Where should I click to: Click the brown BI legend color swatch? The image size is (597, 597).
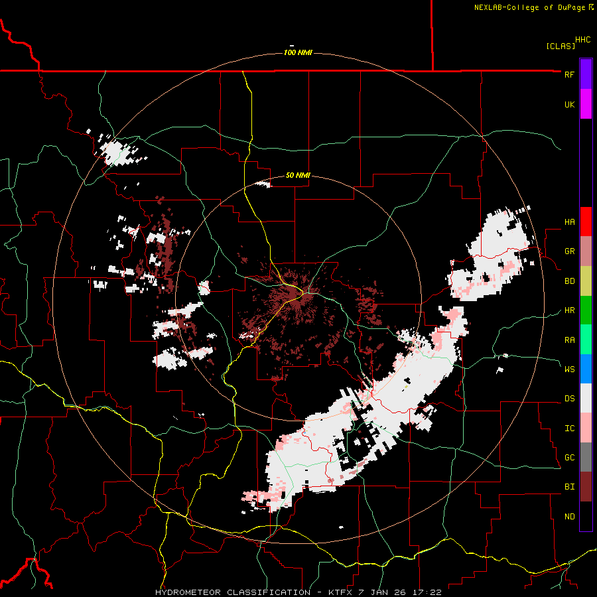586,487
